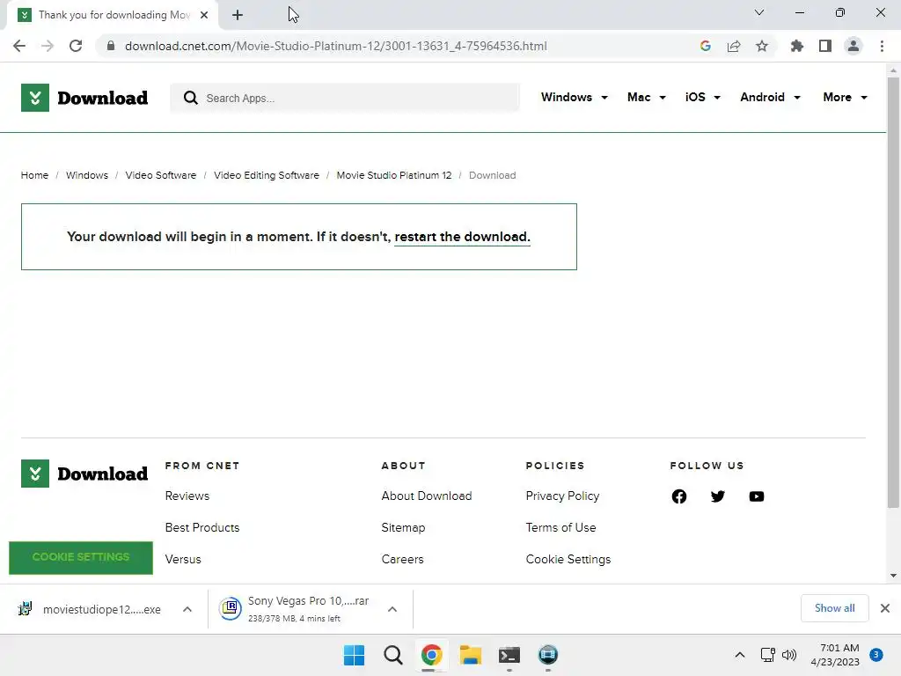The image size is (901, 676).
Task: Click the Google icon in address bar
Action: point(706,46)
